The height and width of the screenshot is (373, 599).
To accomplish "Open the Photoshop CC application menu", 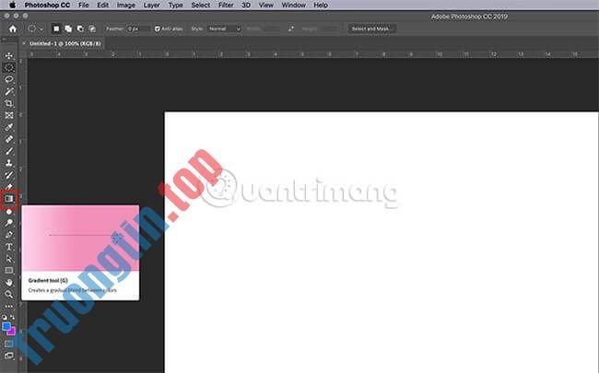I will (47, 5).
